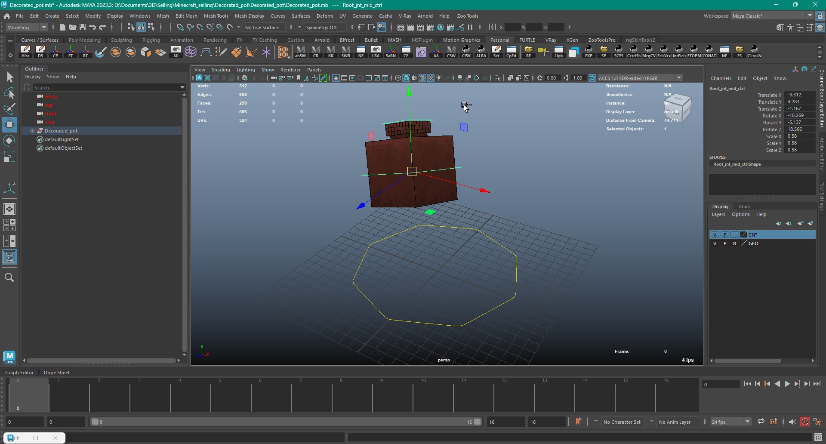Toggle loop playback mode icon
826x444 pixels.
pos(761,422)
